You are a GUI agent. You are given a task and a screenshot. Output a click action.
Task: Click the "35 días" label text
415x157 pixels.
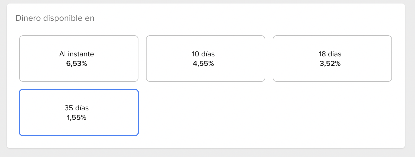[77, 108]
